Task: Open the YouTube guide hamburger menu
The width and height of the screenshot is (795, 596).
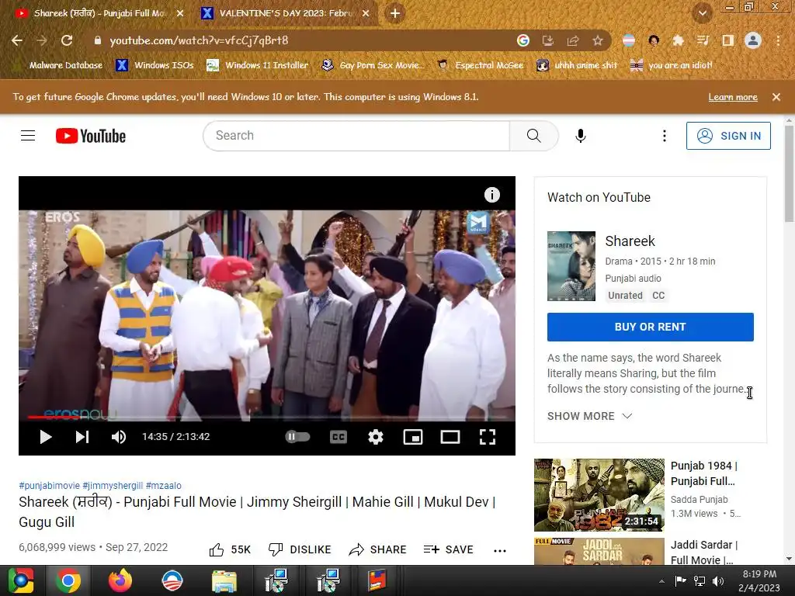Action: click(x=28, y=136)
